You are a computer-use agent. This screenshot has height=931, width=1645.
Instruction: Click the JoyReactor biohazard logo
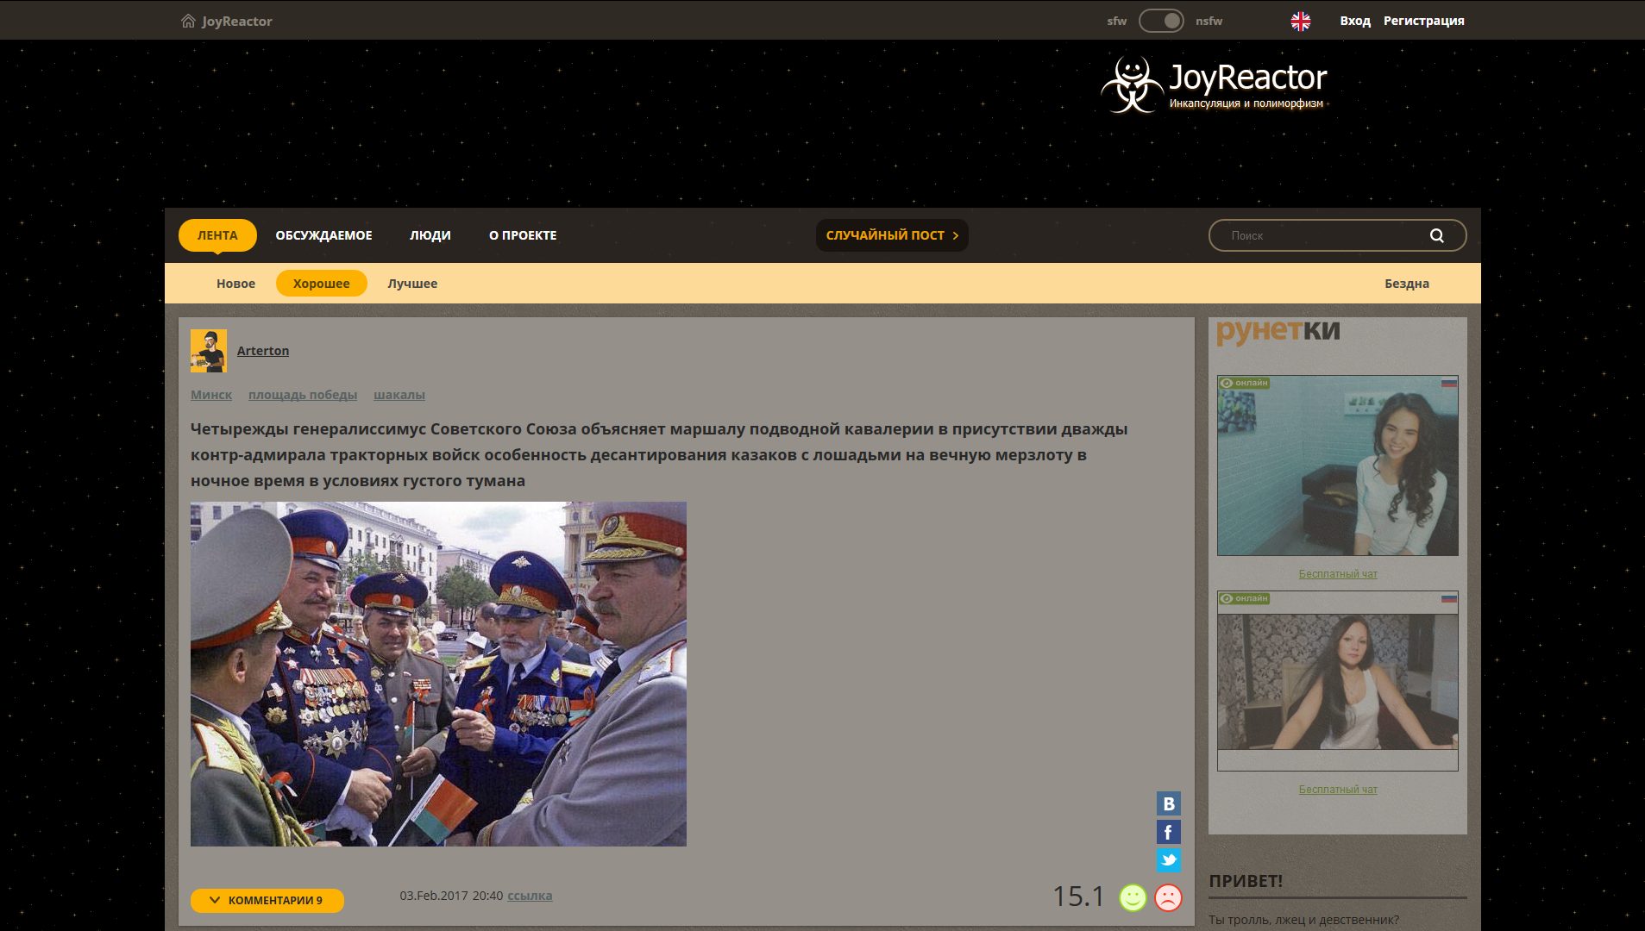(x=1132, y=85)
